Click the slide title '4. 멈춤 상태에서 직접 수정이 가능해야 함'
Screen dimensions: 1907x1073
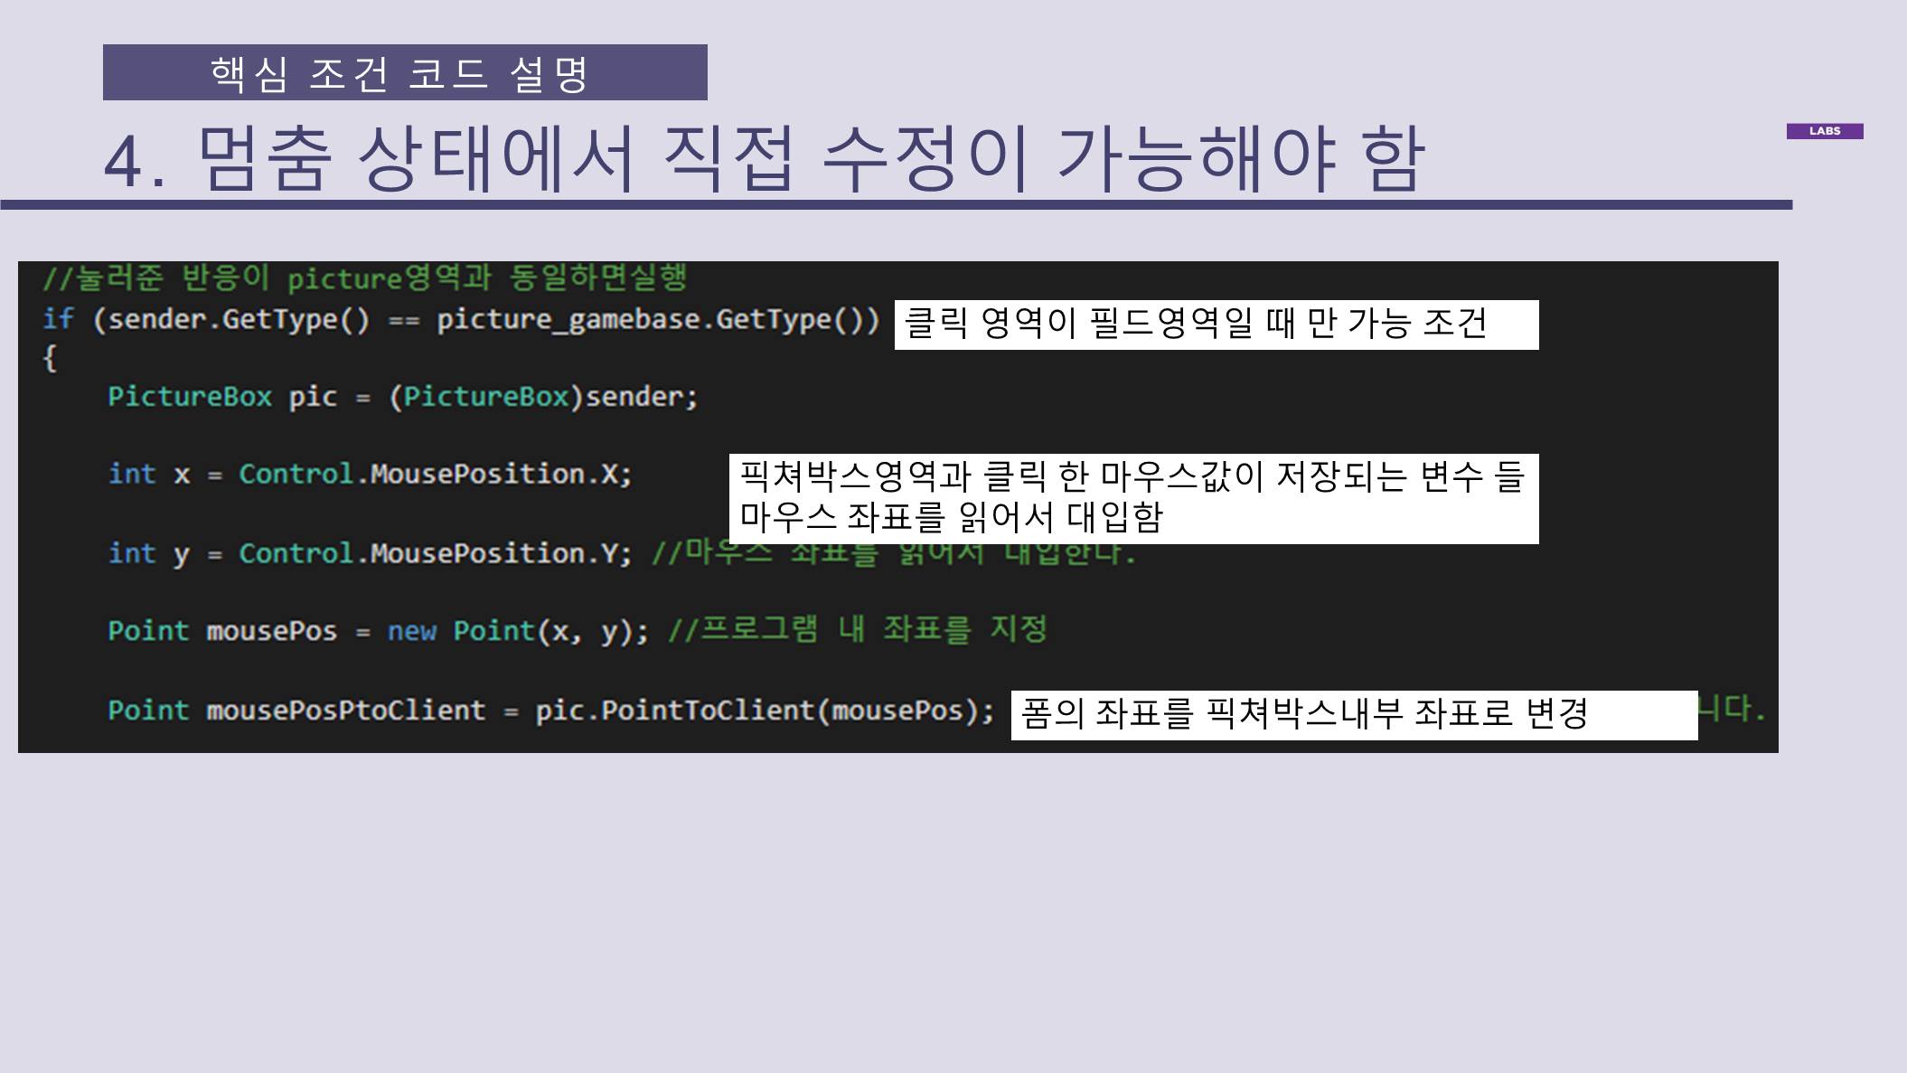764,159
